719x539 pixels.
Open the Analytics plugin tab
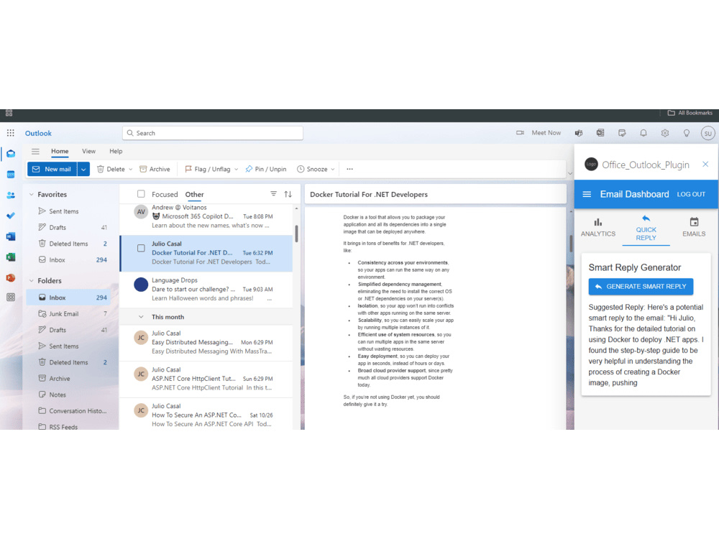coord(598,228)
